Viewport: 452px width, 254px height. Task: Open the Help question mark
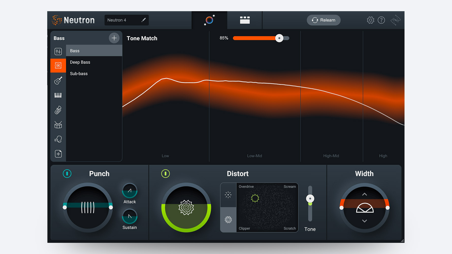coord(381,20)
